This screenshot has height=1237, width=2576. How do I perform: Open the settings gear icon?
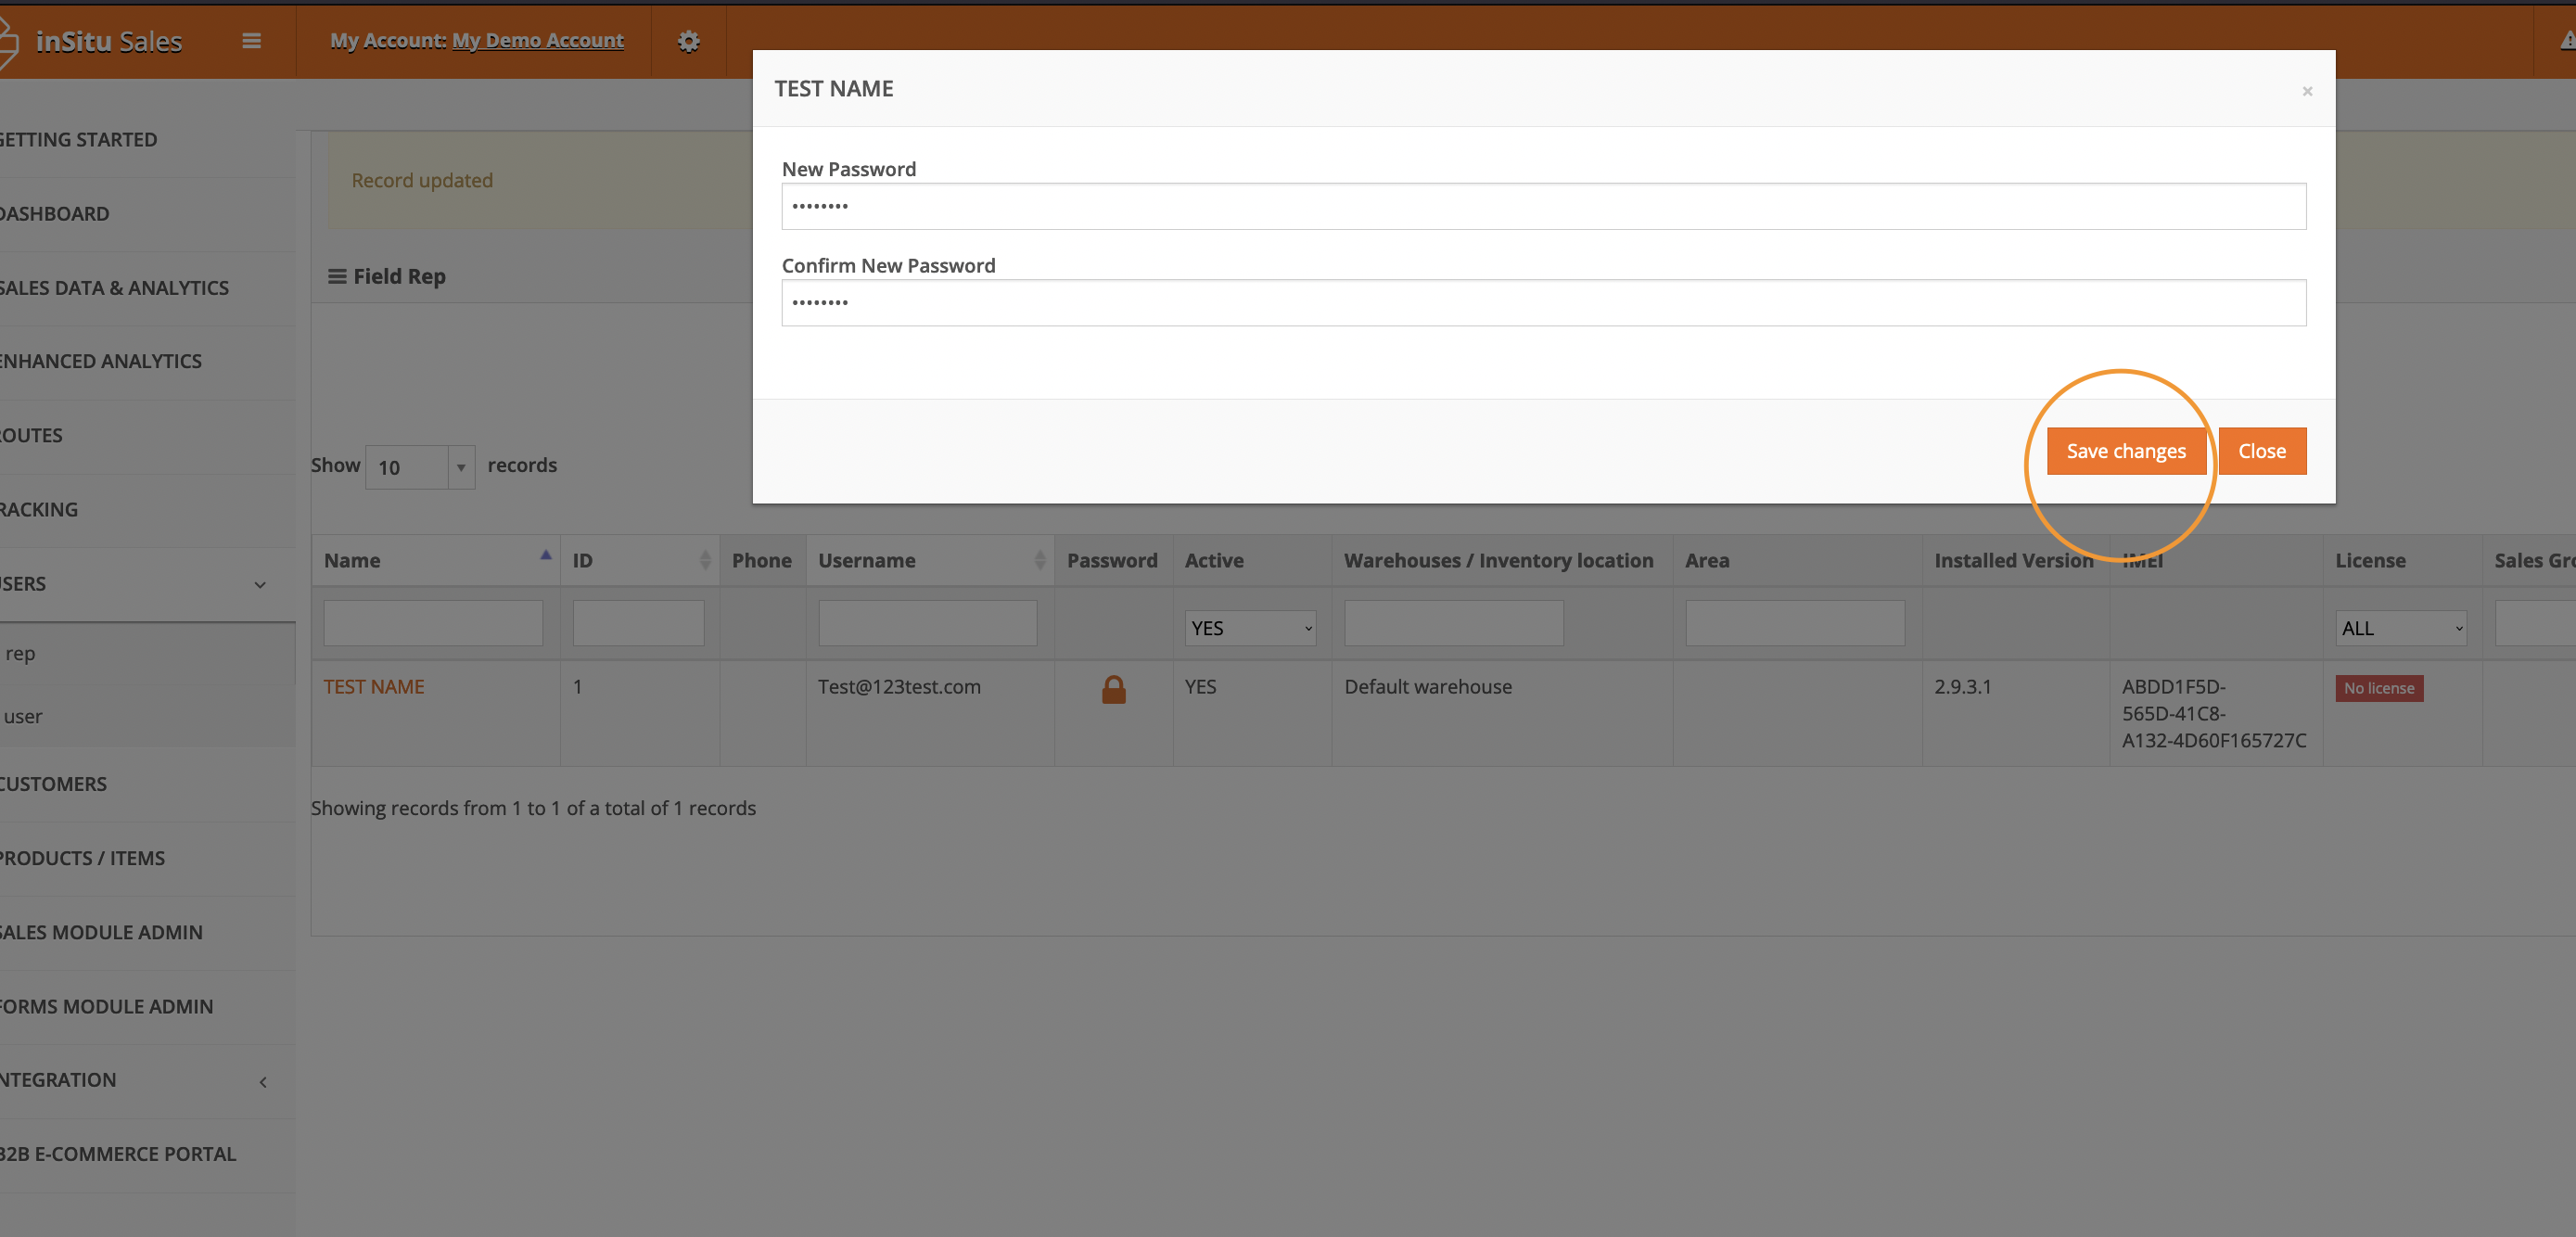688,41
